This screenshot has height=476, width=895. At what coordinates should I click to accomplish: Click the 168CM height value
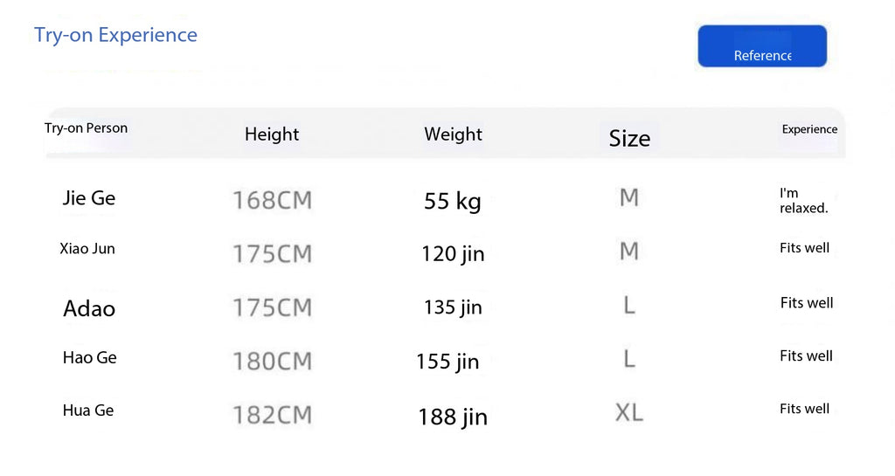tap(272, 201)
